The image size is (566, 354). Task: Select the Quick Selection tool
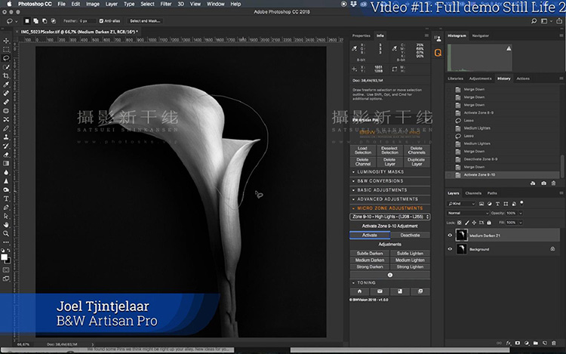coord(6,67)
